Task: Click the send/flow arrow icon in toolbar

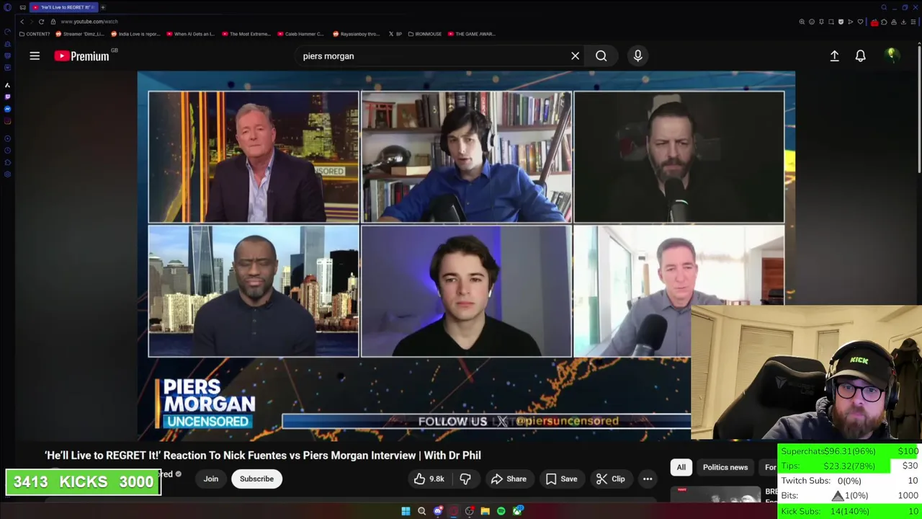Action: tap(851, 22)
